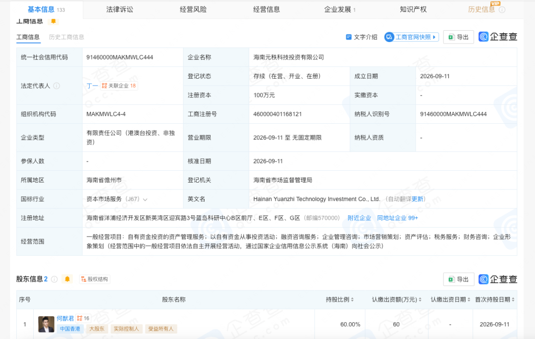Open the 基本信息 tab
The image size is (535, 339).
[x=46, y=9]
